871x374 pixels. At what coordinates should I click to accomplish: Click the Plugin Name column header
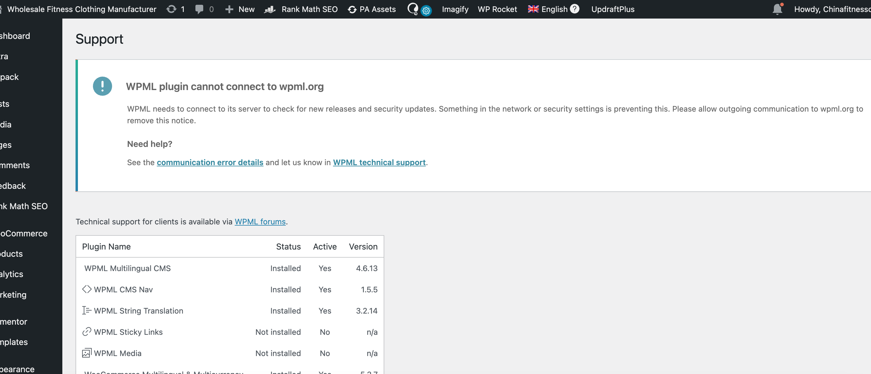coord(106,247)
